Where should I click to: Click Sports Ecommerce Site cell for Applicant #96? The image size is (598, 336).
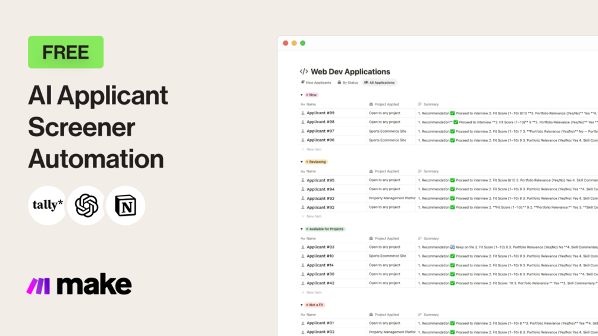(x=392, y=140)
